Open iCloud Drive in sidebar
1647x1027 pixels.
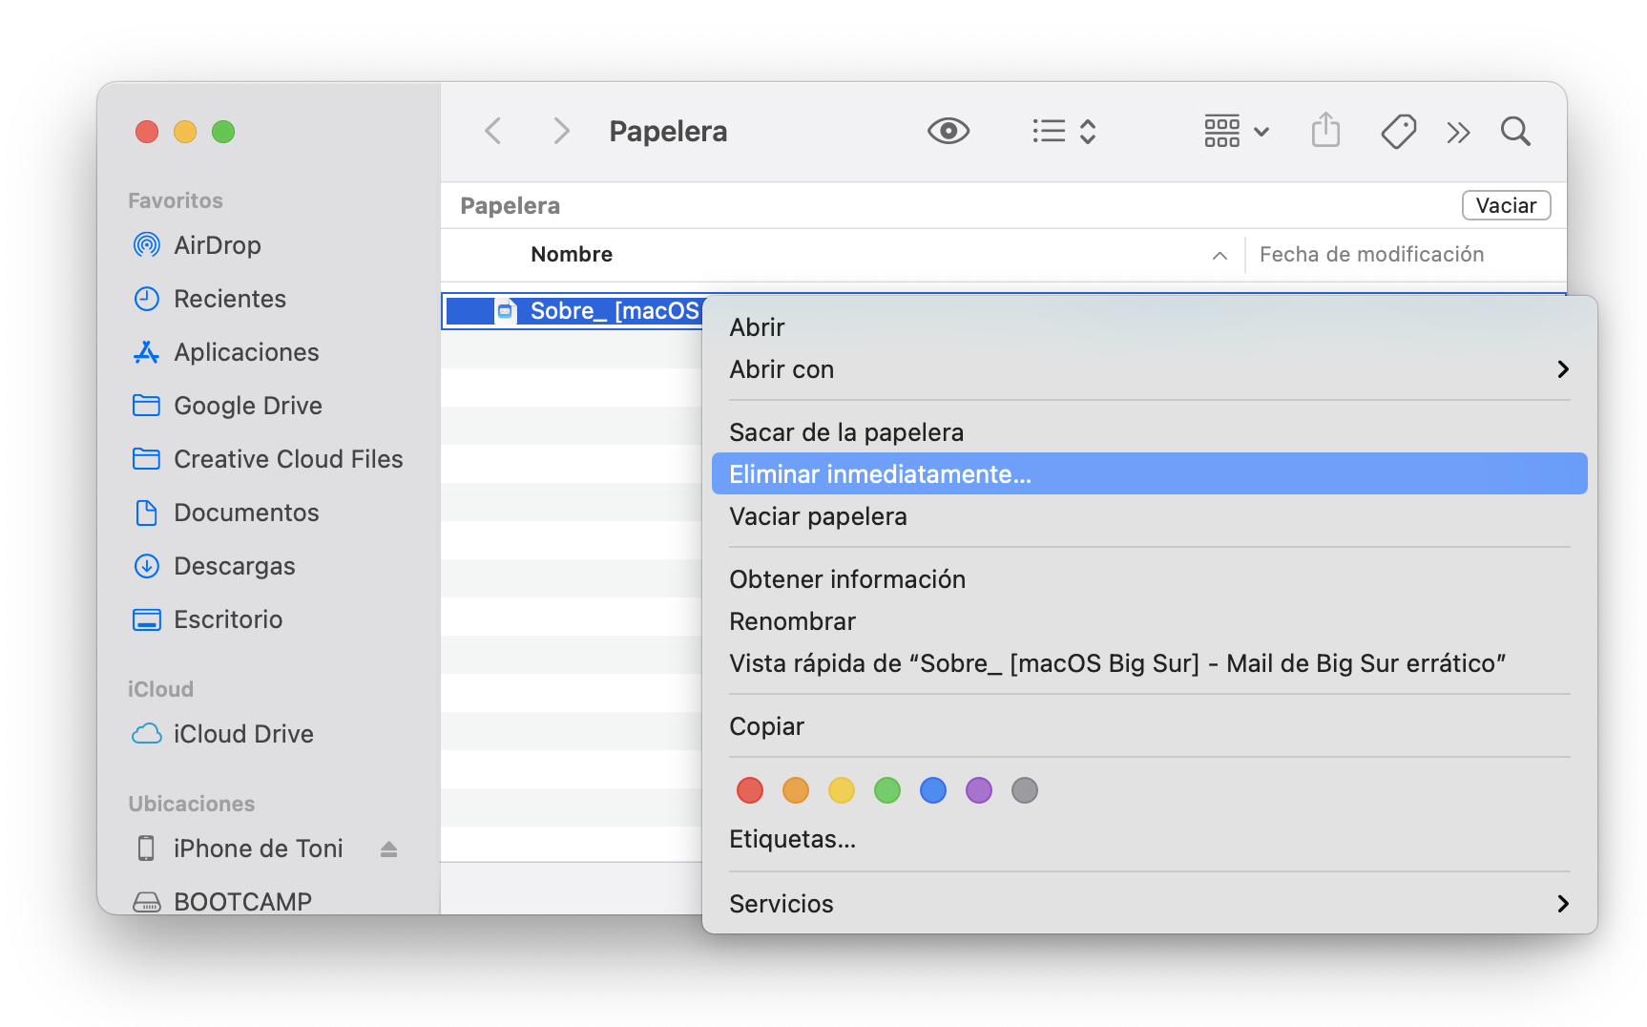tap(242, 734)
